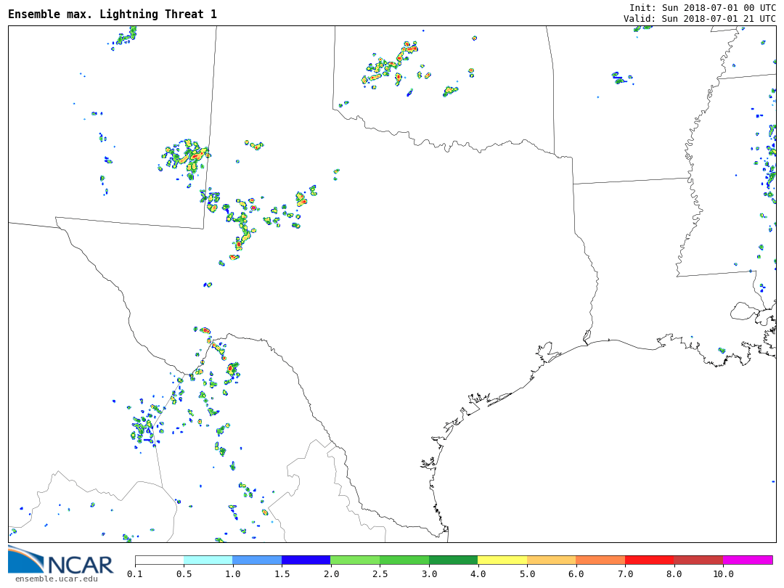Pick the magenta swatch above 10.0
The width and height of the screenshot is (784, 588).
coord(748,560)
